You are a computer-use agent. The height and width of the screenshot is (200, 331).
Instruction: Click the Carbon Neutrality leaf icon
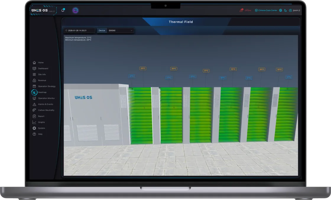(34, 110)
